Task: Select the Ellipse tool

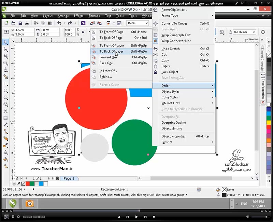Action: [6, 91]
